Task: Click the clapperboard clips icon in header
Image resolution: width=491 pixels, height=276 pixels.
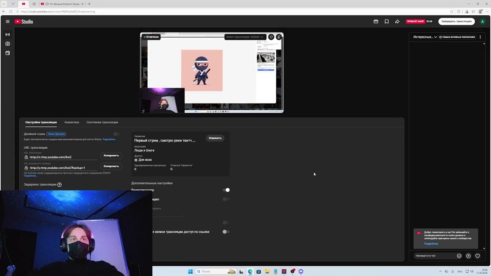Action: point(376,21)
